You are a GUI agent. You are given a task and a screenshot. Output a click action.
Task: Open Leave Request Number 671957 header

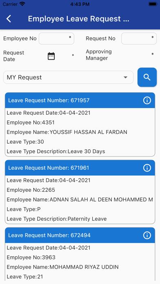[80, 100]
